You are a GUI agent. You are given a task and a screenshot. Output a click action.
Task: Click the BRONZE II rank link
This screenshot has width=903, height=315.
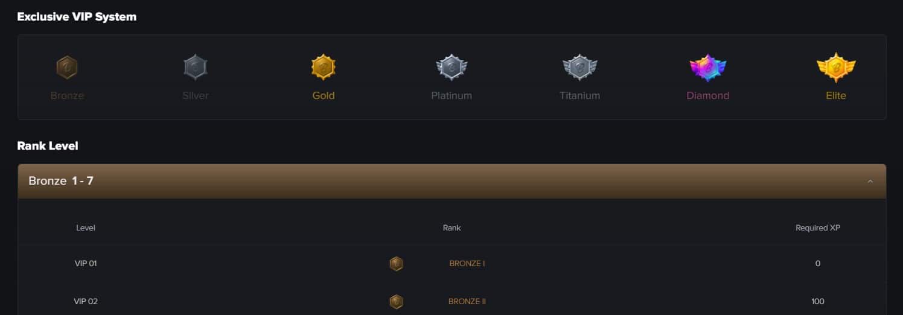[x=467, y=302]
